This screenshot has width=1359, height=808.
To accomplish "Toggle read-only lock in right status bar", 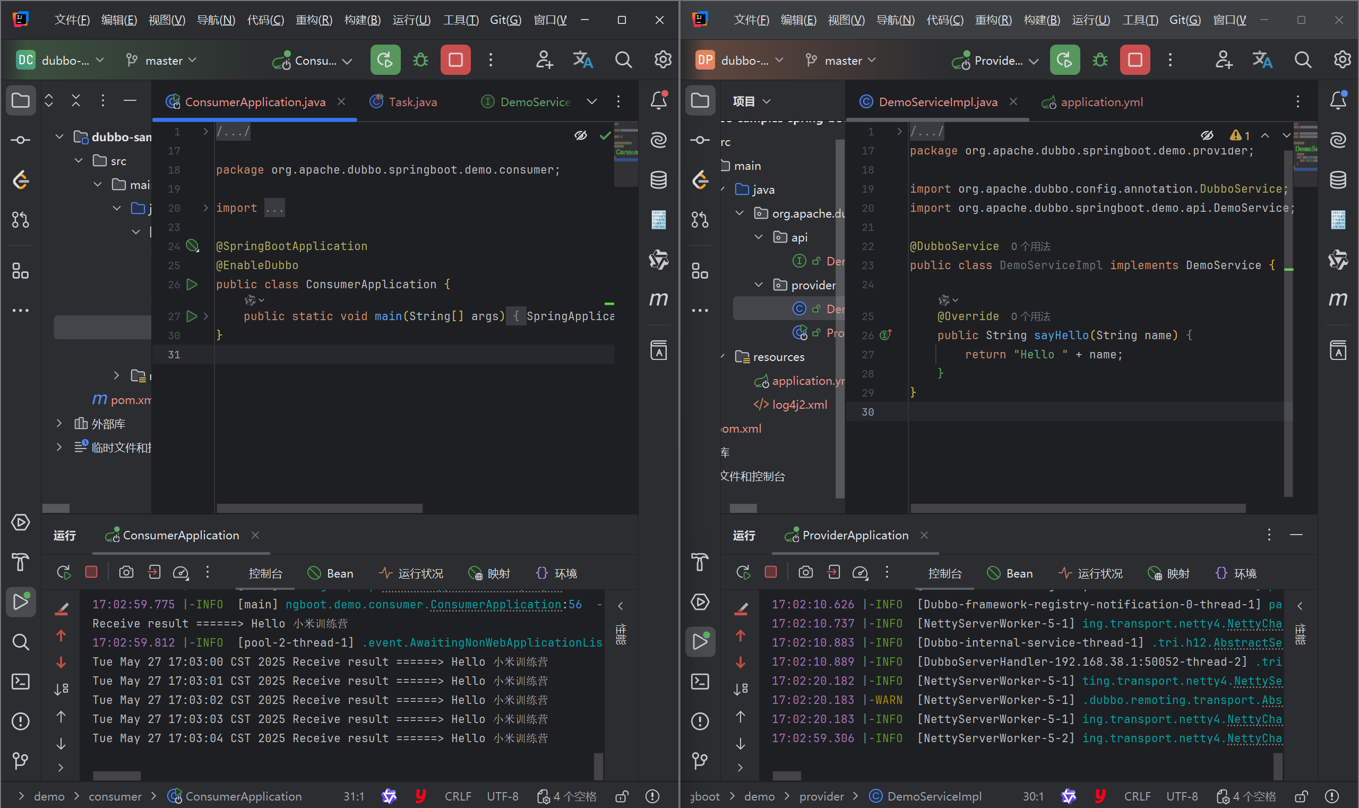I will click(1301, 796).
